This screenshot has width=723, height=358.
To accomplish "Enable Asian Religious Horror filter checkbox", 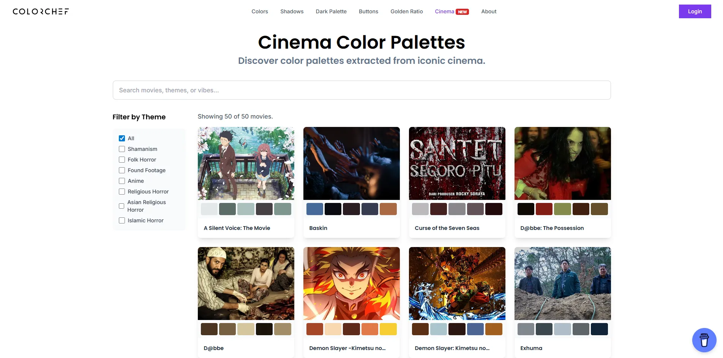I will coord(122,206).
